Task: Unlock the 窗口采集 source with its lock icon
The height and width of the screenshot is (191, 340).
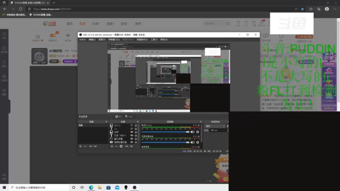Action: coord(136,139)
